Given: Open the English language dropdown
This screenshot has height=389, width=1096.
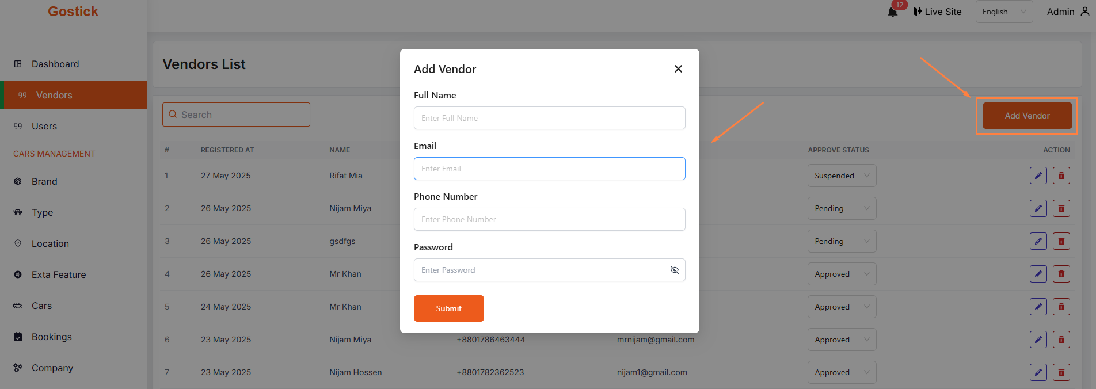Looking at the screenshot, I should click(1004, 12).
